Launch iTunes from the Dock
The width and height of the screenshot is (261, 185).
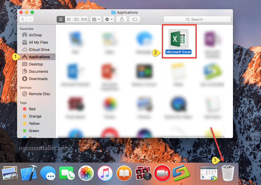105,173
